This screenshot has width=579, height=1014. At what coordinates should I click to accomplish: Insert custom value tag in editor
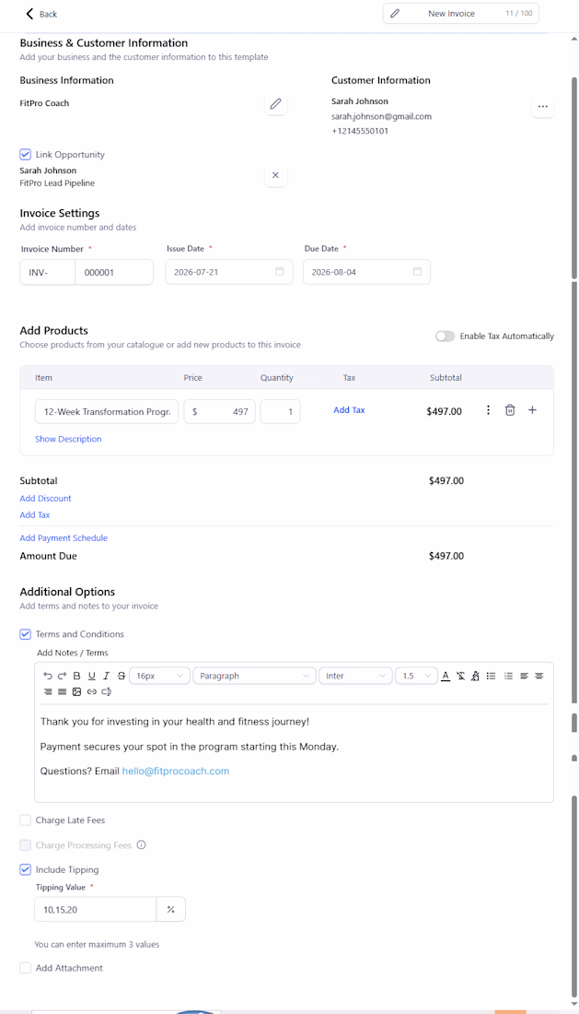[107, 692]
